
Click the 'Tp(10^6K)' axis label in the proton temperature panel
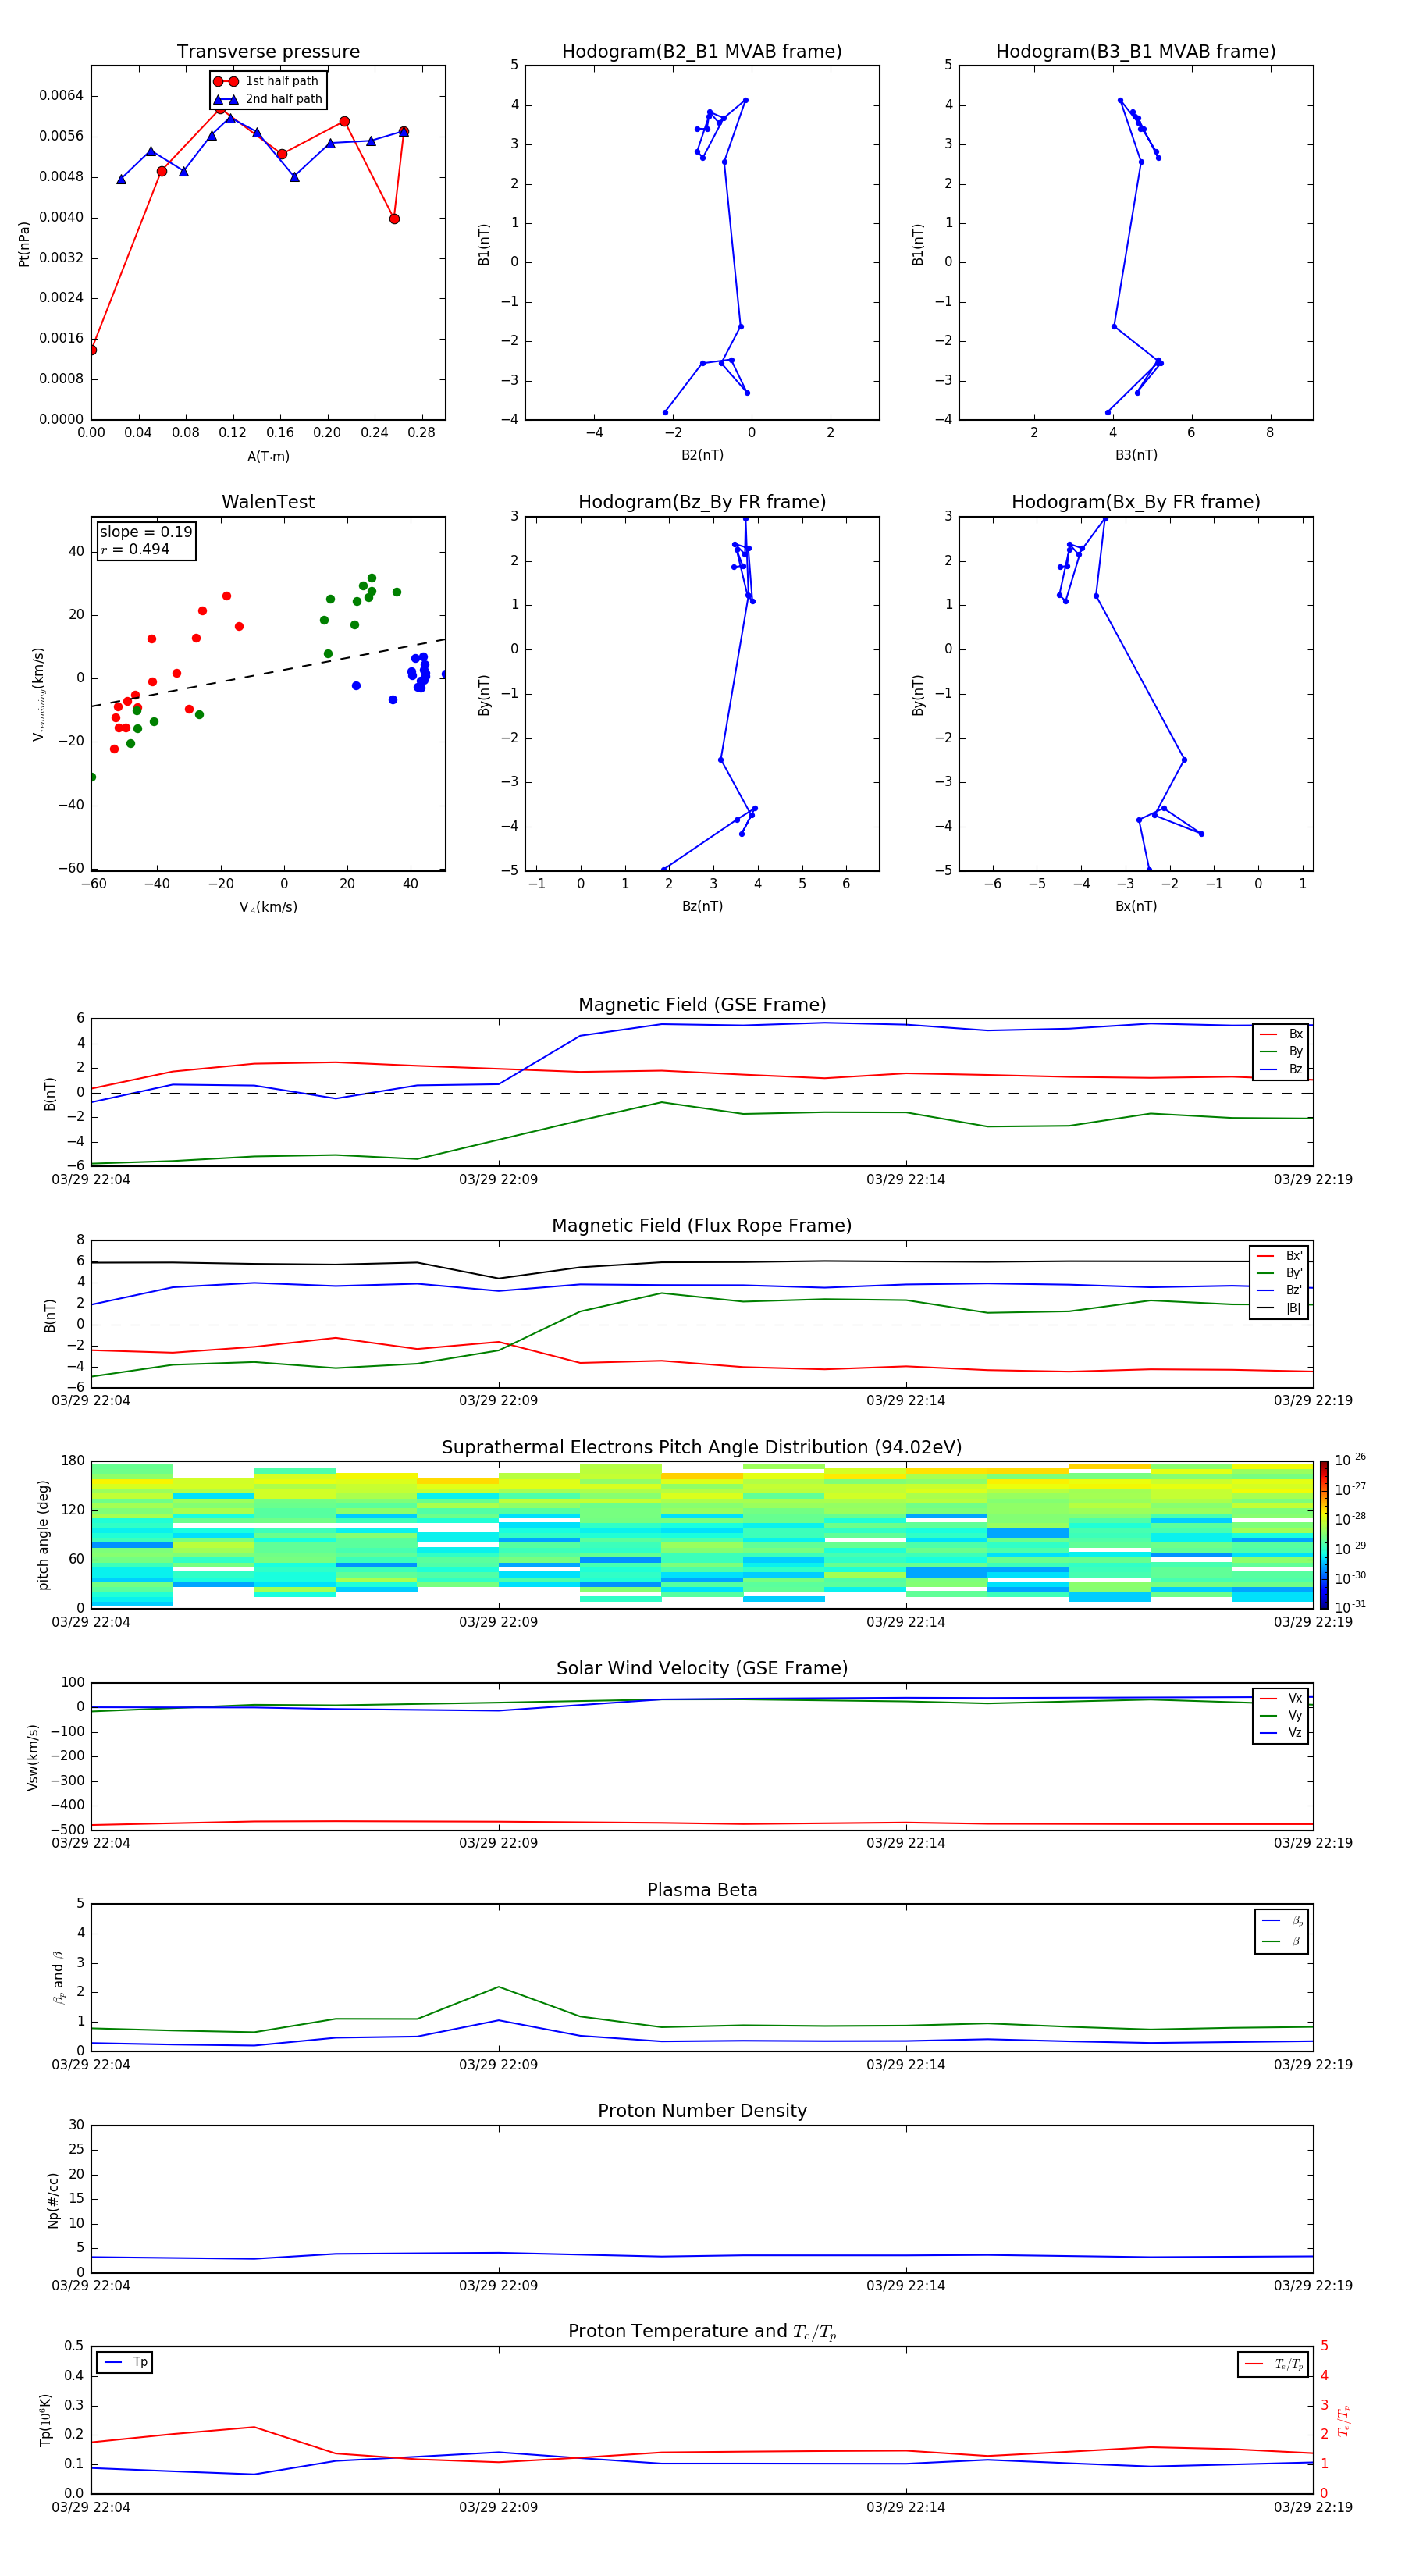click(45, 2420)
